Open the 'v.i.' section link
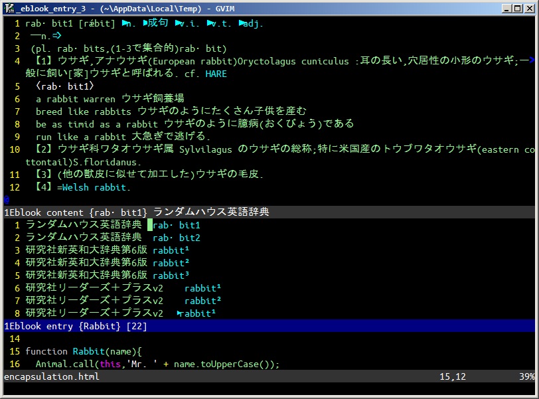The image size is (539, 399). pos(187,23)
